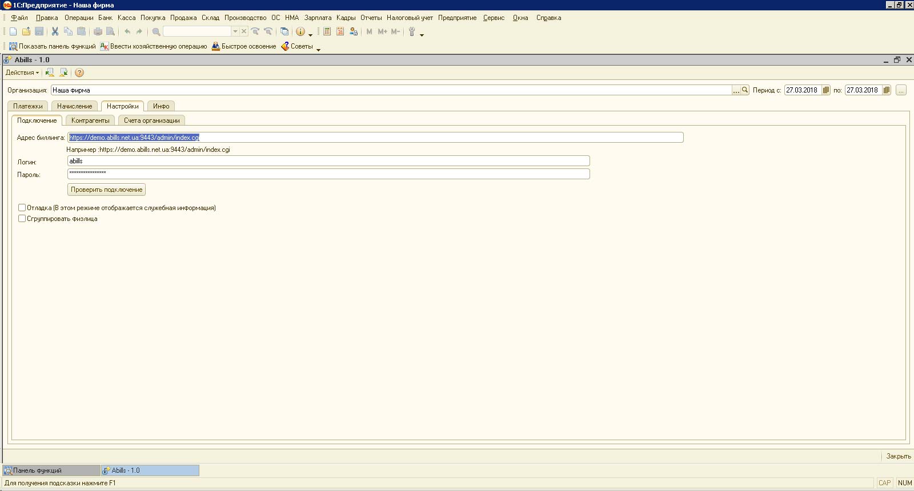The height and width of the screenshot is (491, 914).
Task: Open the Calculator icon
Action: tap(327, 31)
